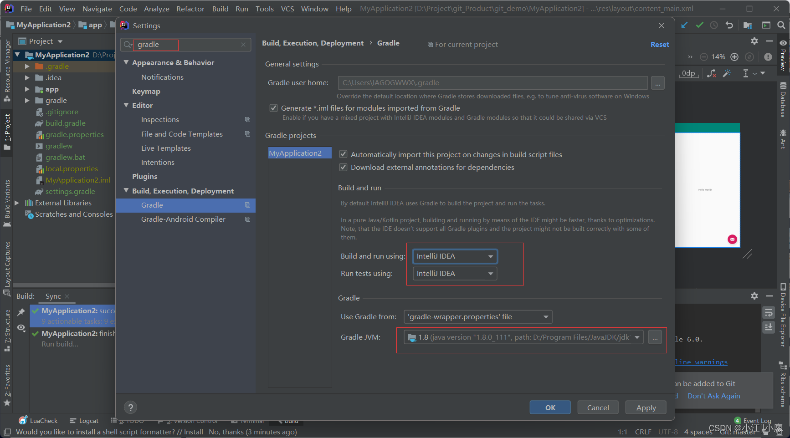Click Apply in Settings dialog
The height and width of the screenshot is (438, 790).
click(646, 407)
